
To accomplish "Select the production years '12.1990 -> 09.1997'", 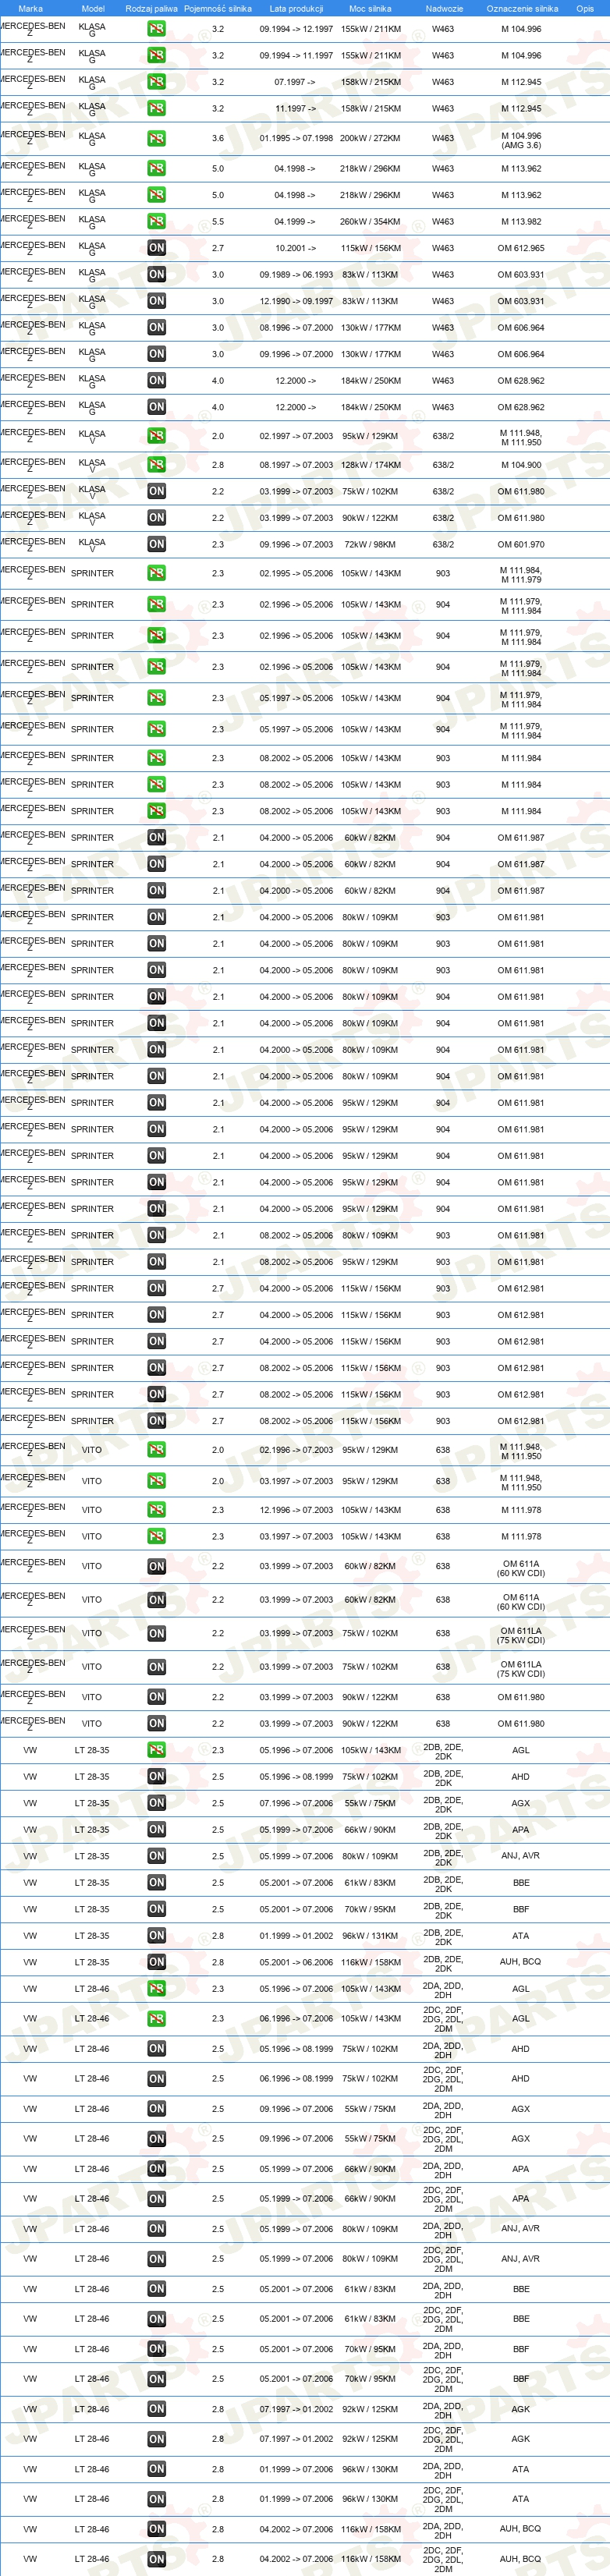I will coord(296,301).
